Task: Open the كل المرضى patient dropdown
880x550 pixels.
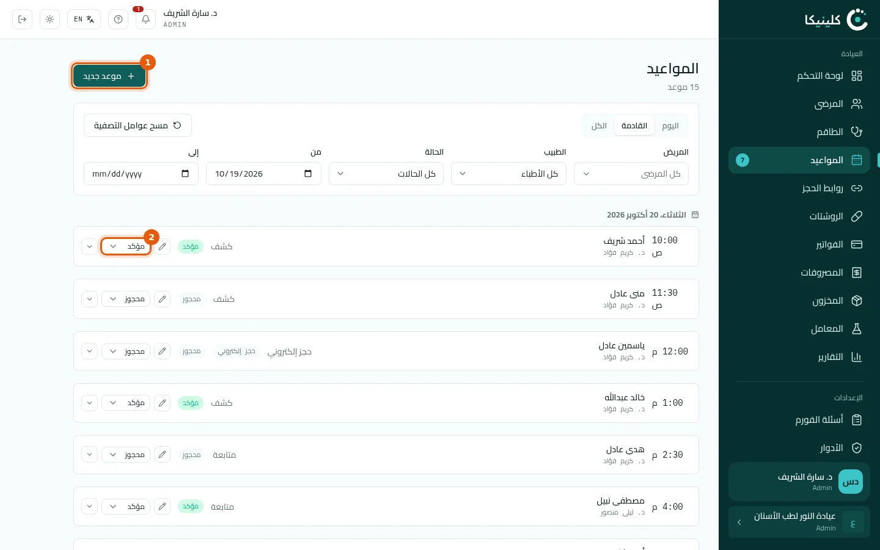Action: tap(631, 174)
